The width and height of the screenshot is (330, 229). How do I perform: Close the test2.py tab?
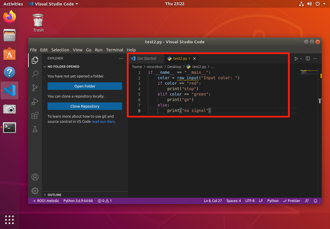[194, 58]
